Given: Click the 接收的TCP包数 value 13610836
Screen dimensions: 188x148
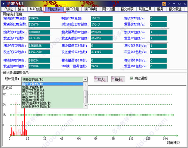Looking at the screenshot, I should click(39, 46).
